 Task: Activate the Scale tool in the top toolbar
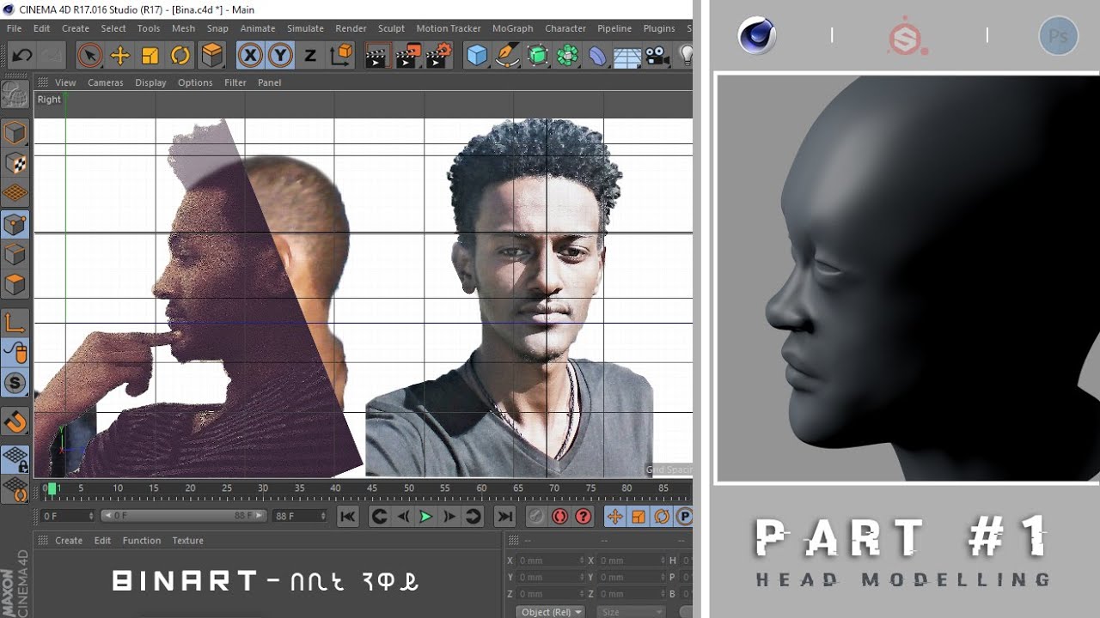pyautogui.click(x=150, y=57)
